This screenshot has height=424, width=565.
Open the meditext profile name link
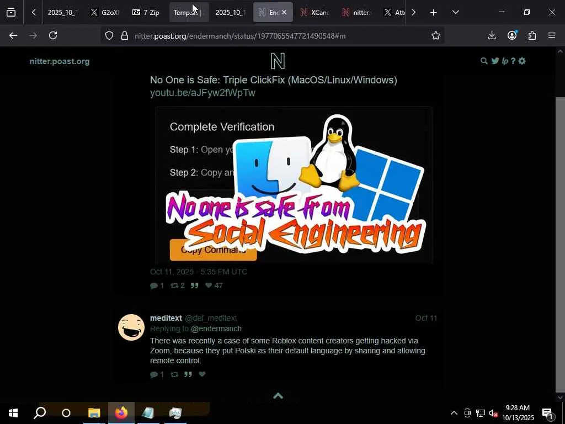[x=166, y=318]
